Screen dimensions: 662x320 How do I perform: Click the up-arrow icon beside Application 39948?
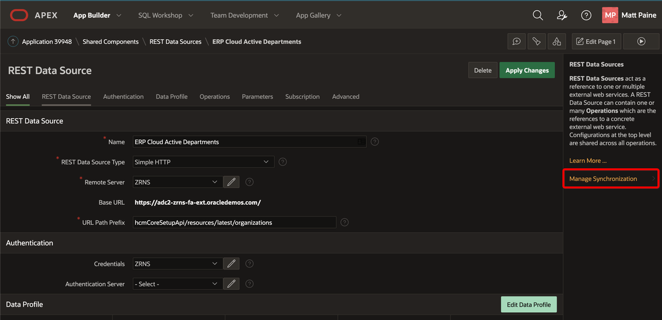coord(13,42)
